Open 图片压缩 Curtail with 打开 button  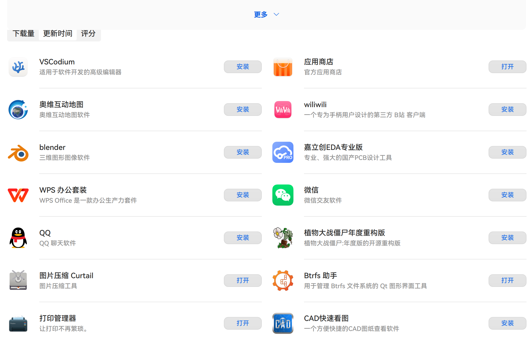(x=243, y=281)
